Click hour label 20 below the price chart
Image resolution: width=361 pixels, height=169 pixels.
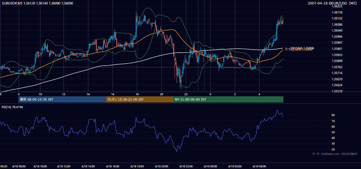pyautogui.click(x=162, y=94)
